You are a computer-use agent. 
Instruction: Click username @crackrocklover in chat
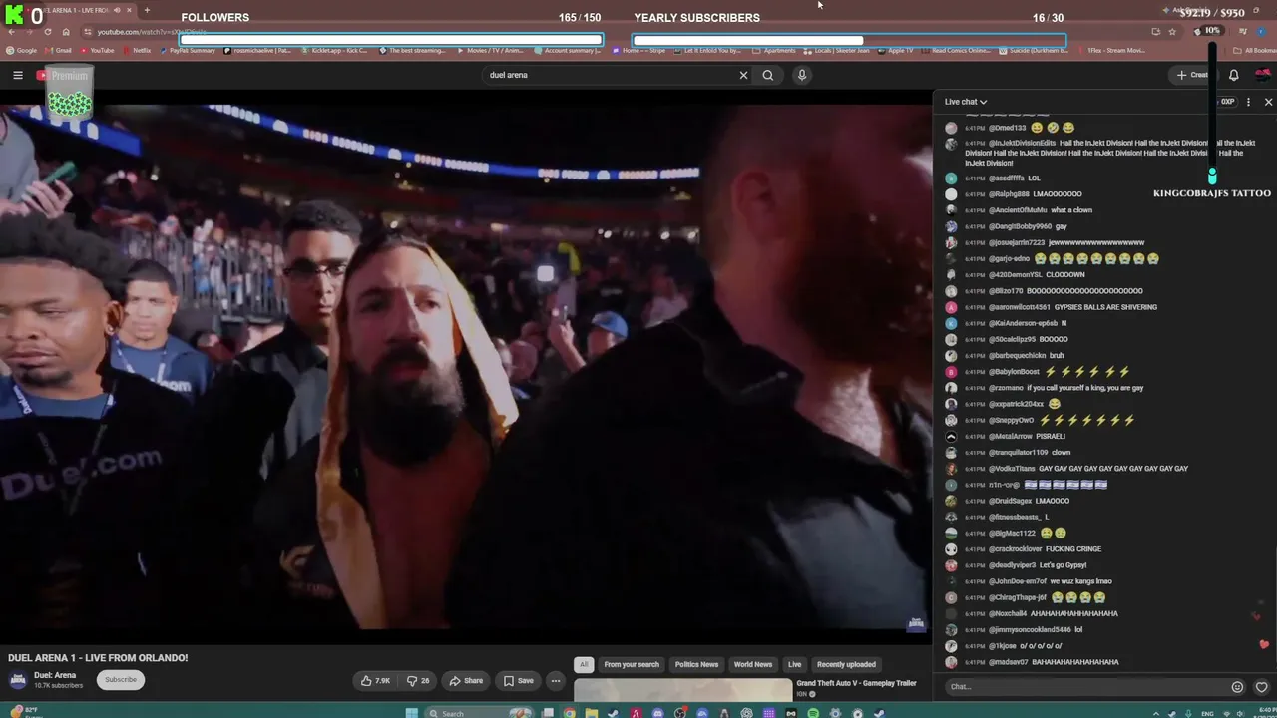click(x=1016, y=549)
